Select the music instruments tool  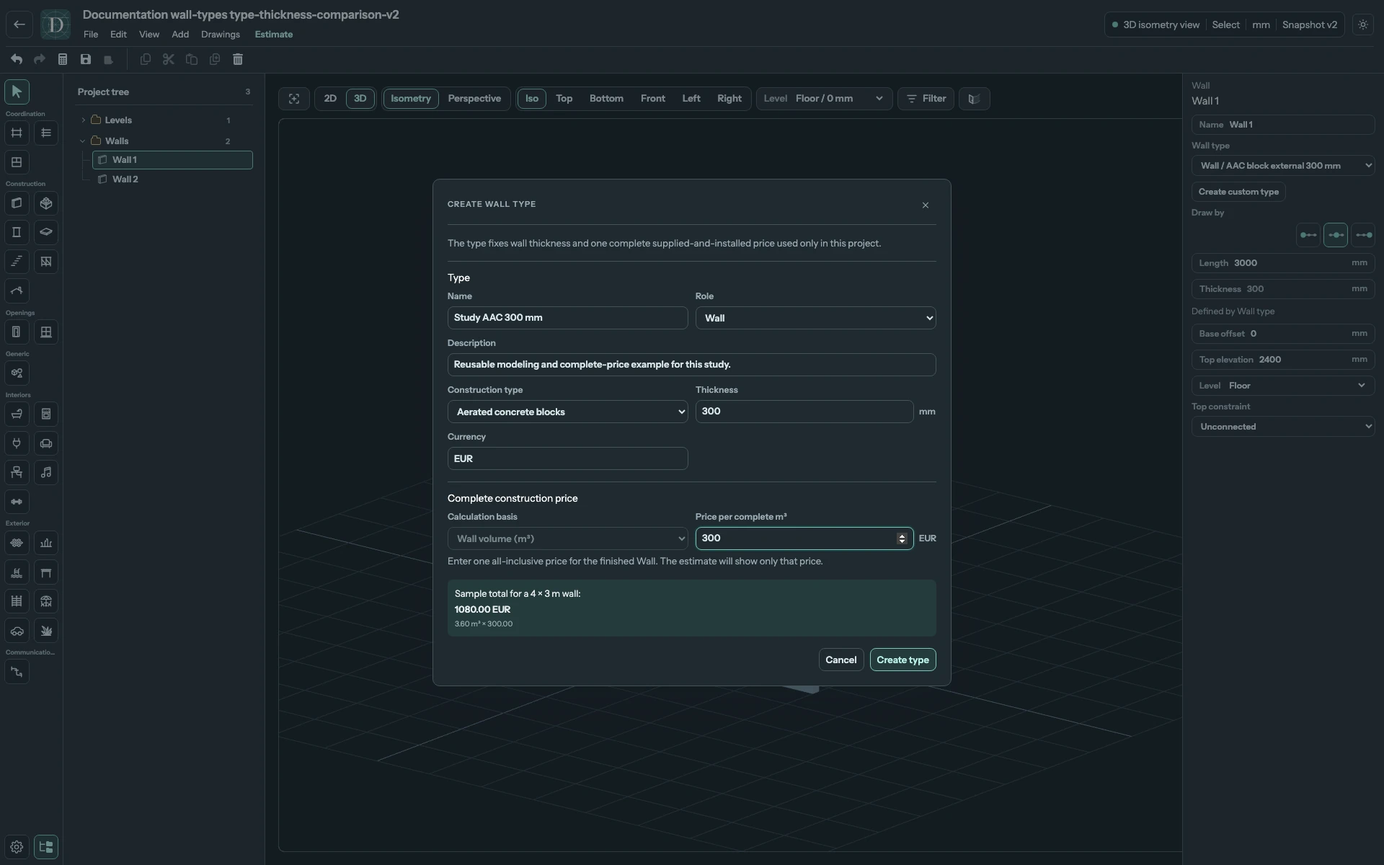click(46, 472)
